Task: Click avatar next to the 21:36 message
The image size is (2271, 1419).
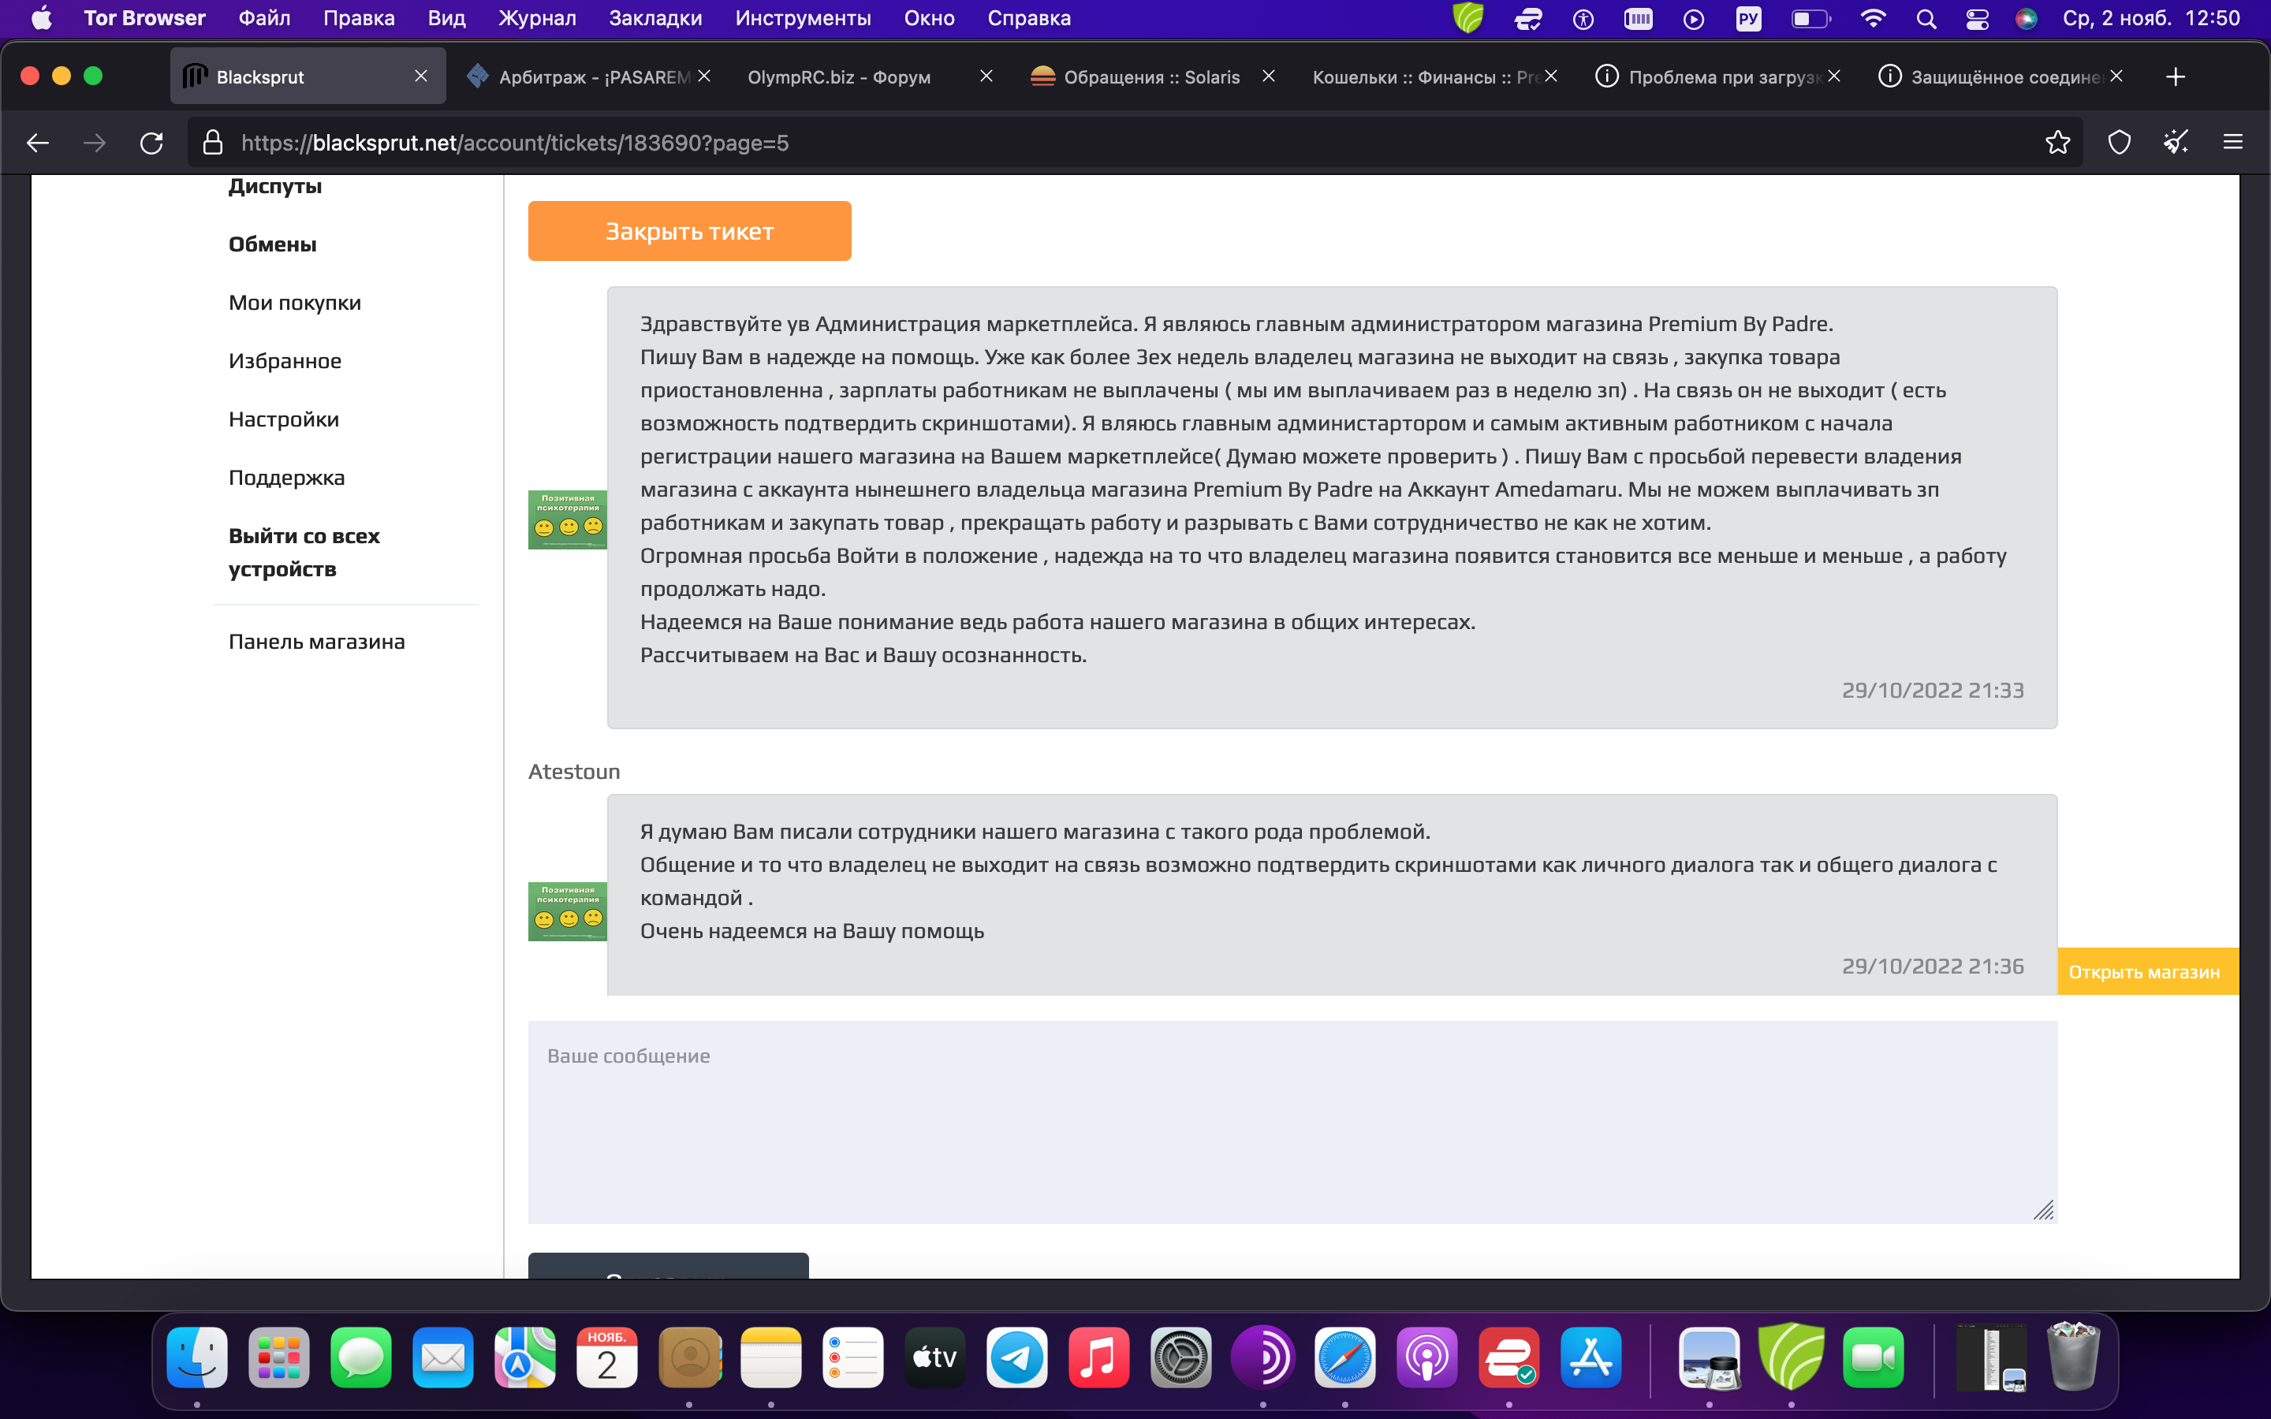Action: [x=567, y=911]
